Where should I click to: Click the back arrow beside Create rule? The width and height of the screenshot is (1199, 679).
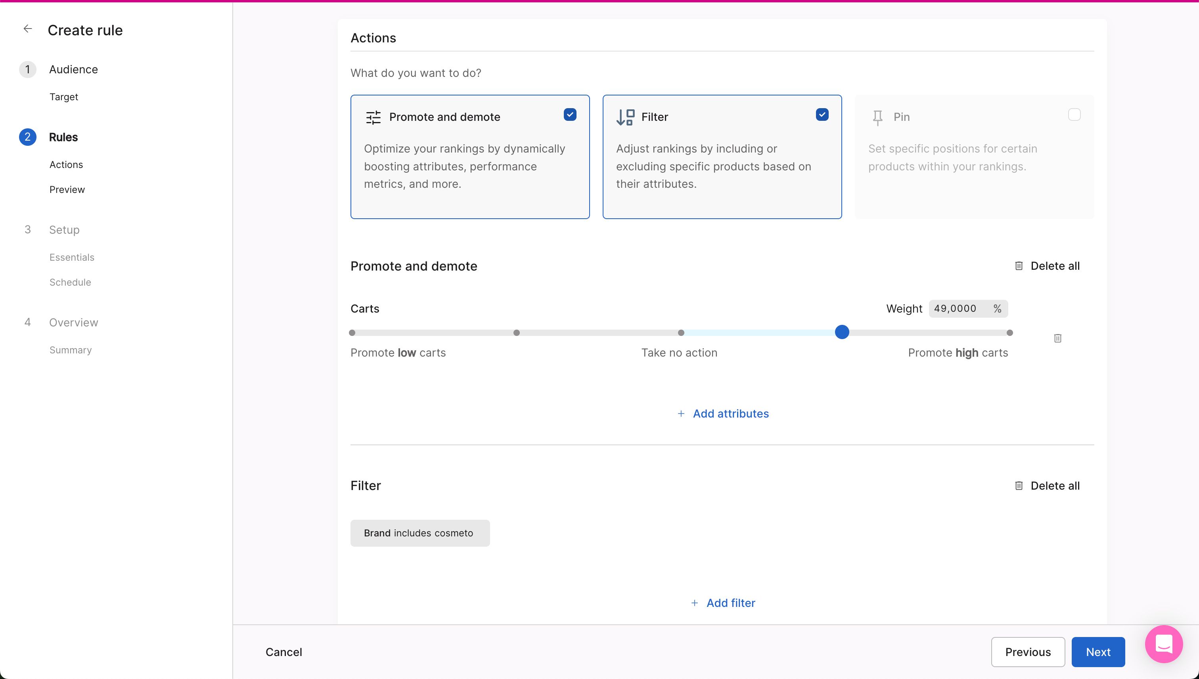click(x=28, y=29)
